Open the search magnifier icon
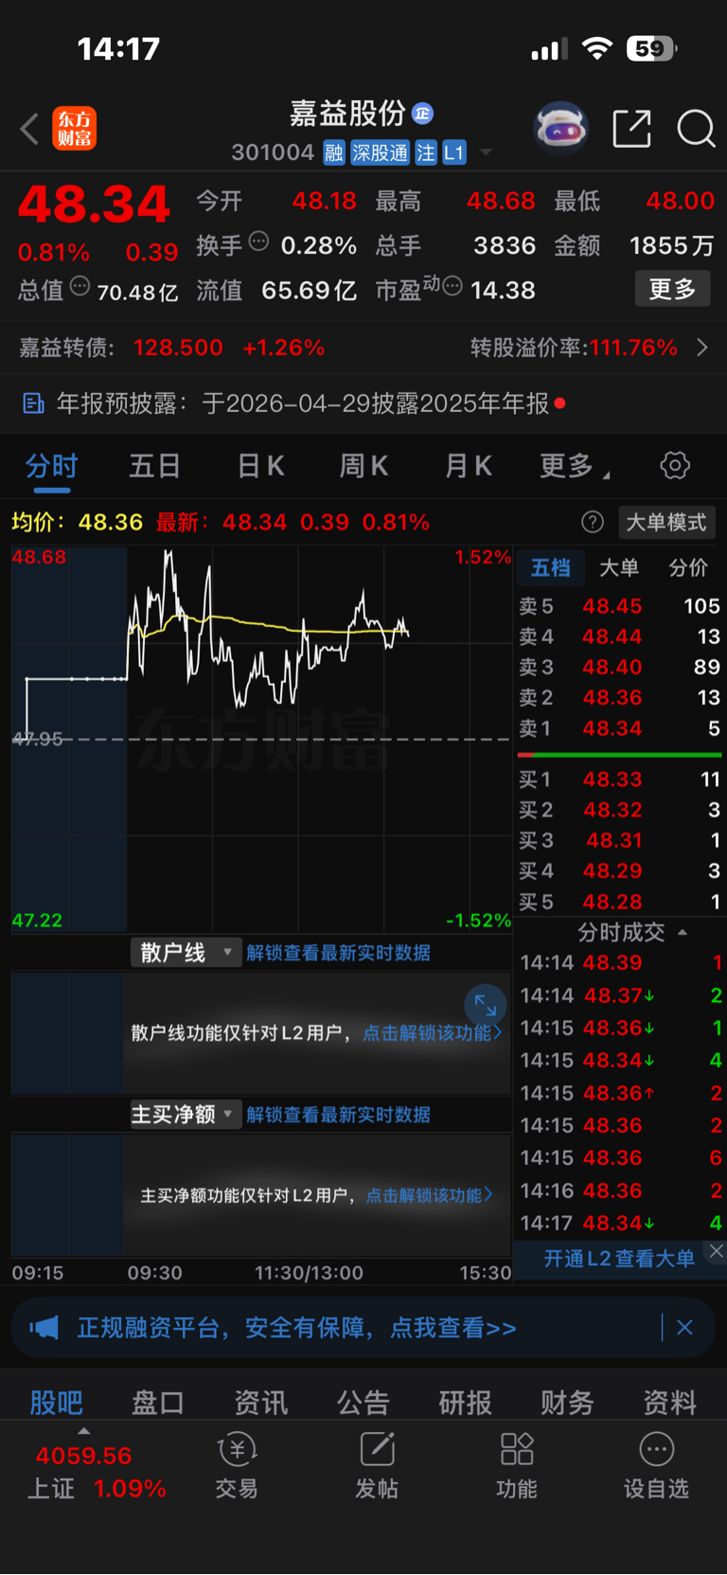 click(x=696, y=129)
